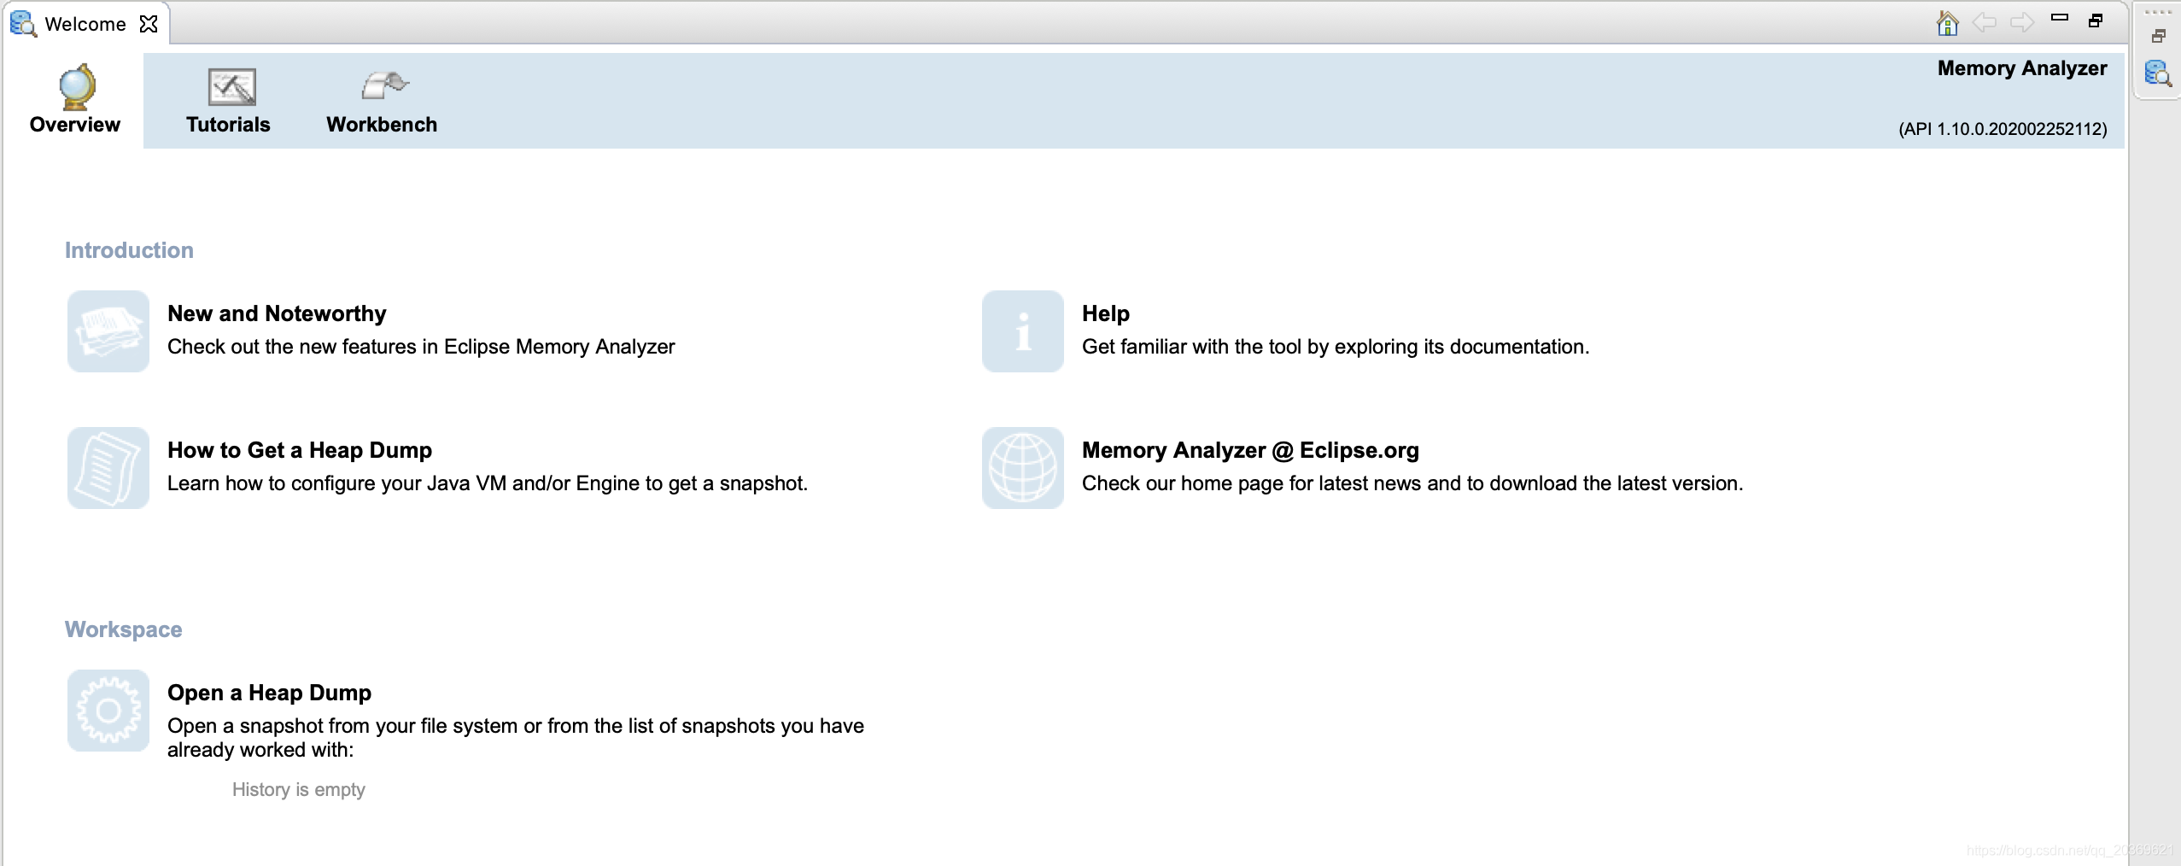The width and height of the screenshot is (2181, 866).
Task: Navigate back with left arrow icon
Action: pyautogui.click(x=1984, y=22)
